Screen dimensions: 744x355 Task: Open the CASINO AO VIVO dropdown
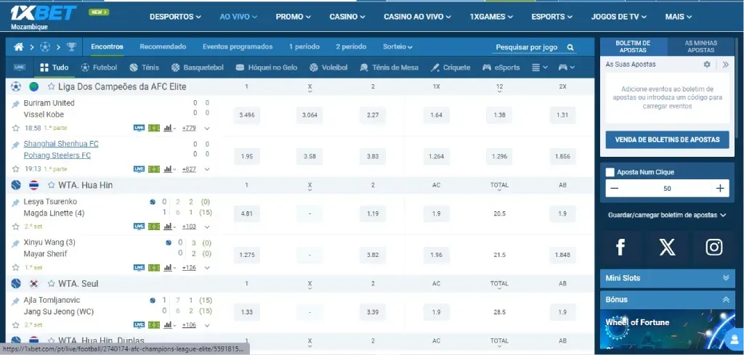pyautogui.click(x=417, y=17)
